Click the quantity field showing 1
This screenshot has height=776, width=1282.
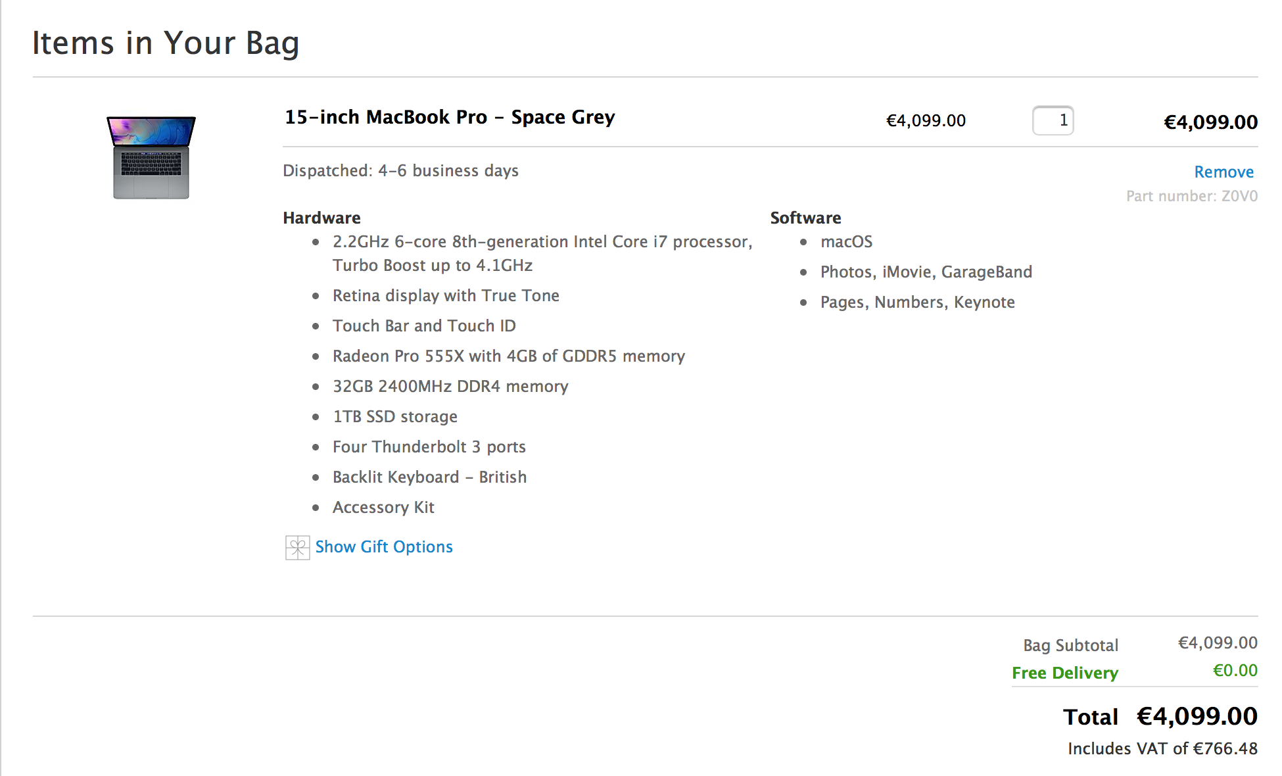(x=1053, y=120)
